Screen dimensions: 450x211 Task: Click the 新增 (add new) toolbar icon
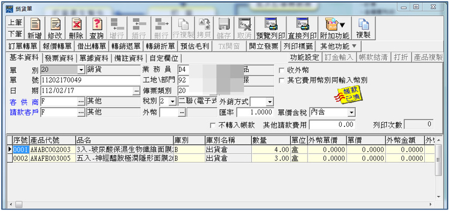click(35, 28)
